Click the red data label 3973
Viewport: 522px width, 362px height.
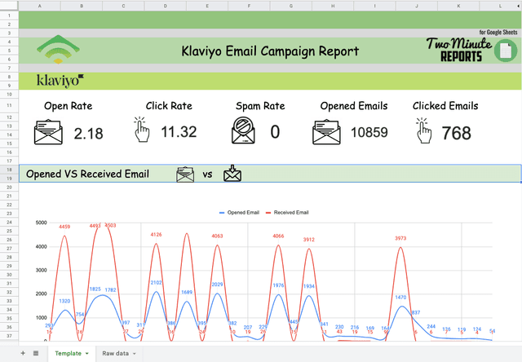(x=400, y=238)
